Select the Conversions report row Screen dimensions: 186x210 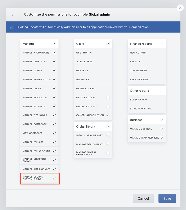click(x=147, y=70)
